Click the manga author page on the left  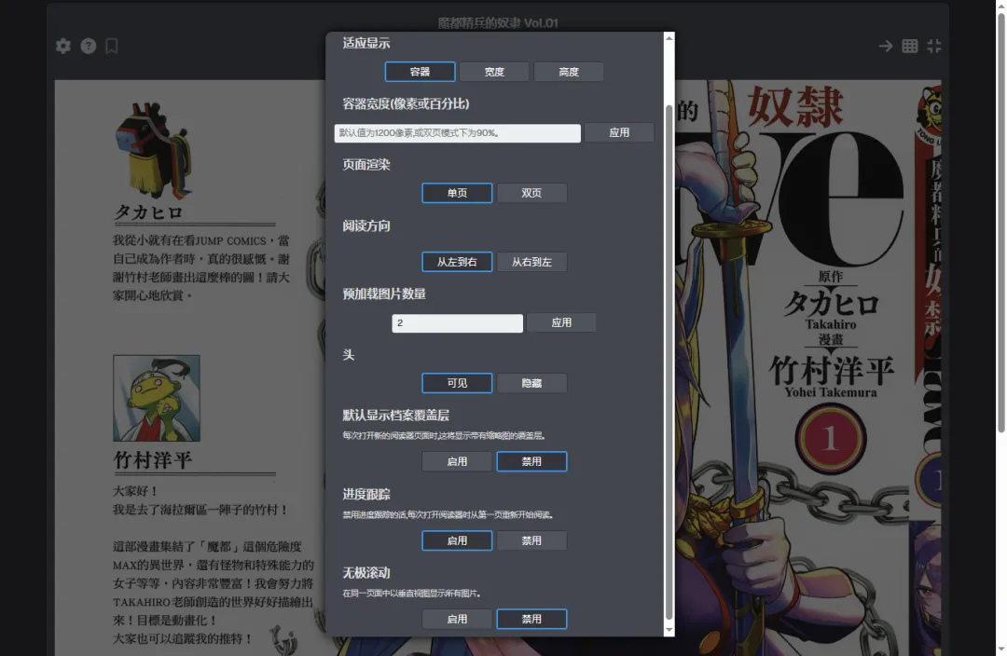coord(190,366)
